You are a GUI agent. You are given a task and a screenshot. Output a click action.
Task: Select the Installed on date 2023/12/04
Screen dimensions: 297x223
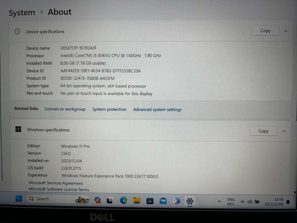71,161
